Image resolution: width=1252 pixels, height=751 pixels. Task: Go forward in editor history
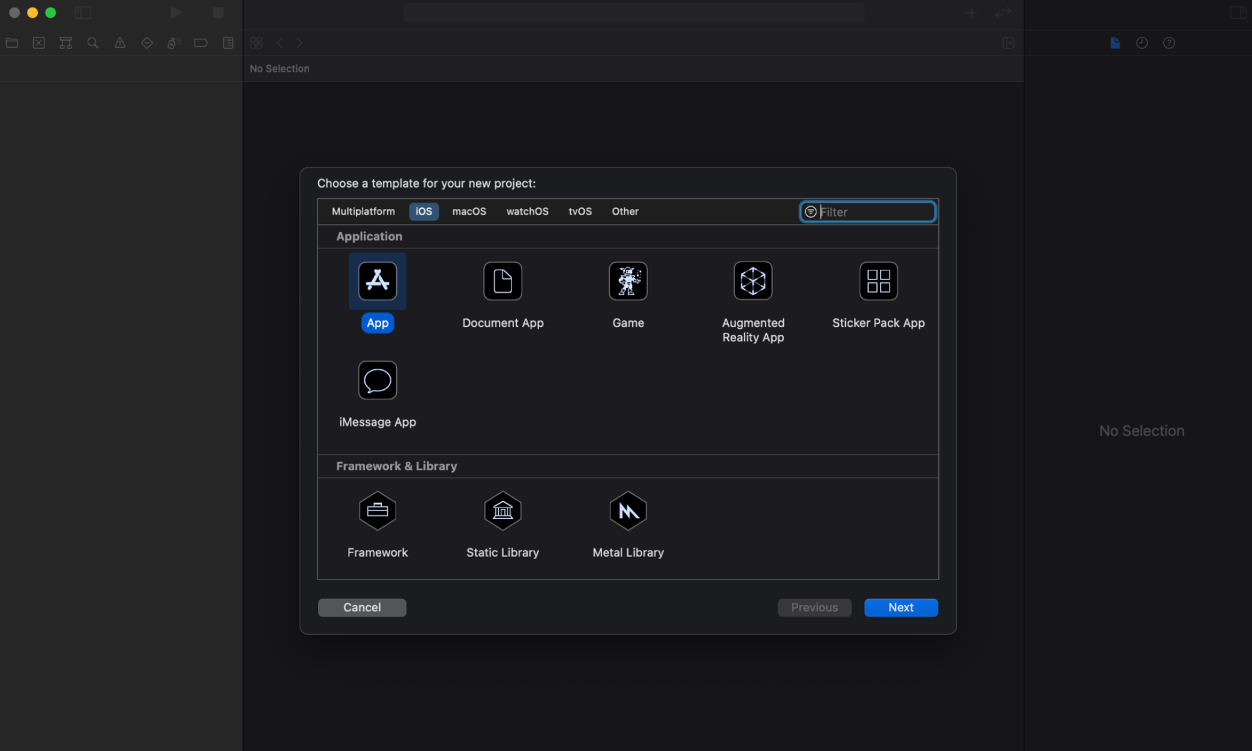tap(300, 43)
